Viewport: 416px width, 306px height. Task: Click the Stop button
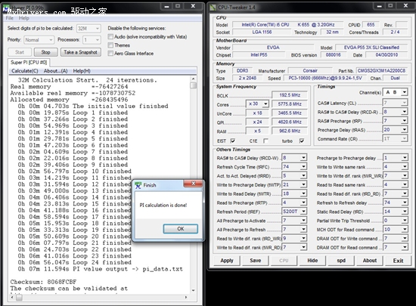pyautogui.click(x=45, y=52)
